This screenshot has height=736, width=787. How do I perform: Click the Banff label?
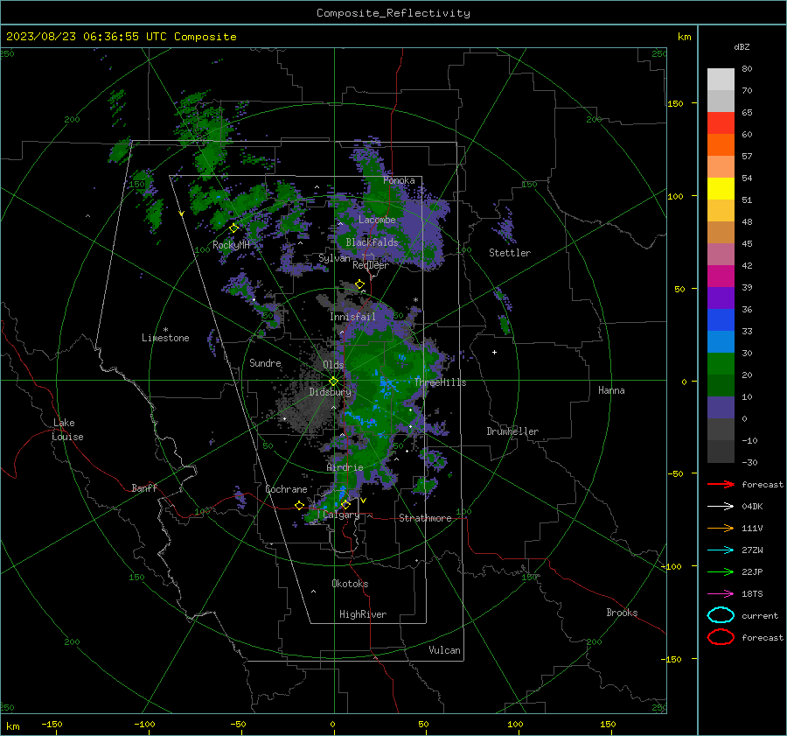(144, 487)
